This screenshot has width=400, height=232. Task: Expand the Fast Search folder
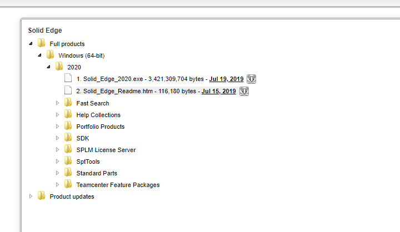(57, 103)
